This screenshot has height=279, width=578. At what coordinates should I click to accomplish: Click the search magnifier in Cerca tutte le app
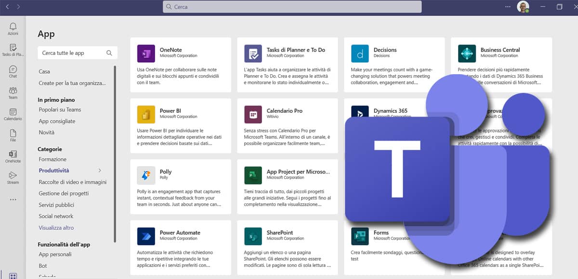[109, 53]
